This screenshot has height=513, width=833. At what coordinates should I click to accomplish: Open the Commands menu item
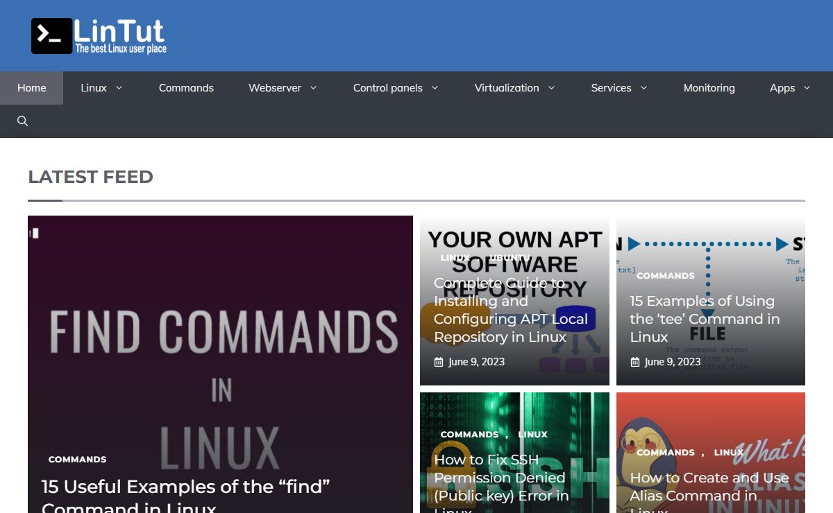pos(186,88)
